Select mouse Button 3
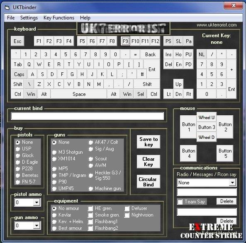 point(207,127)
